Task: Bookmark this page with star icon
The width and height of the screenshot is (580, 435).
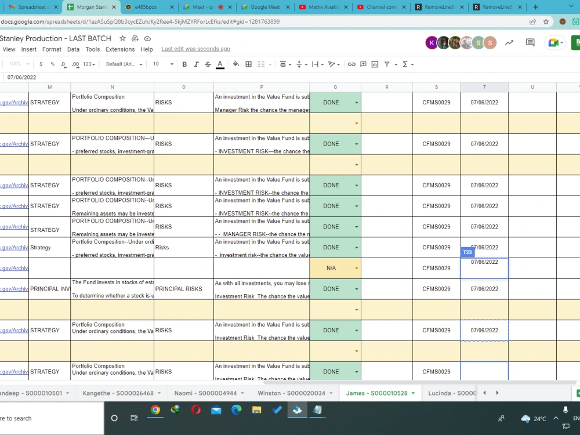Action: (x=546, y=22)
